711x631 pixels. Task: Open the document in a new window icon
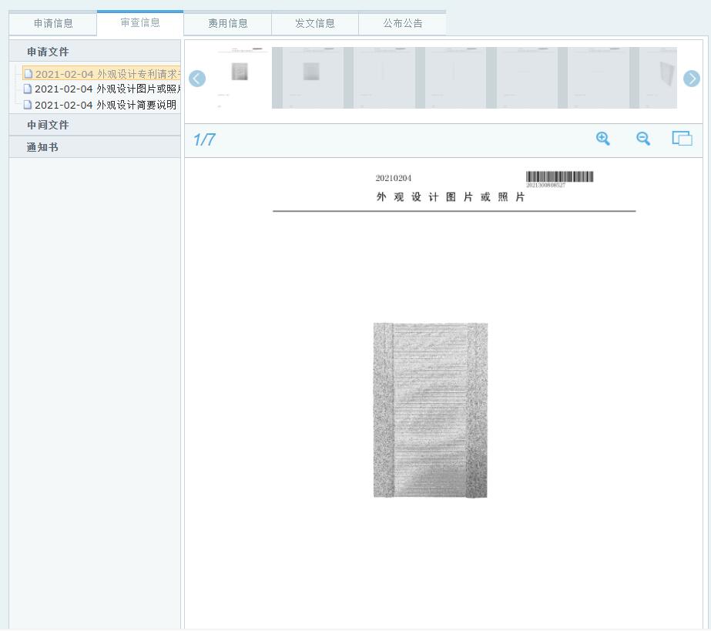pos(682,139)
